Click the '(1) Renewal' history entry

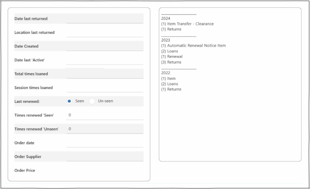click(172, 56)
